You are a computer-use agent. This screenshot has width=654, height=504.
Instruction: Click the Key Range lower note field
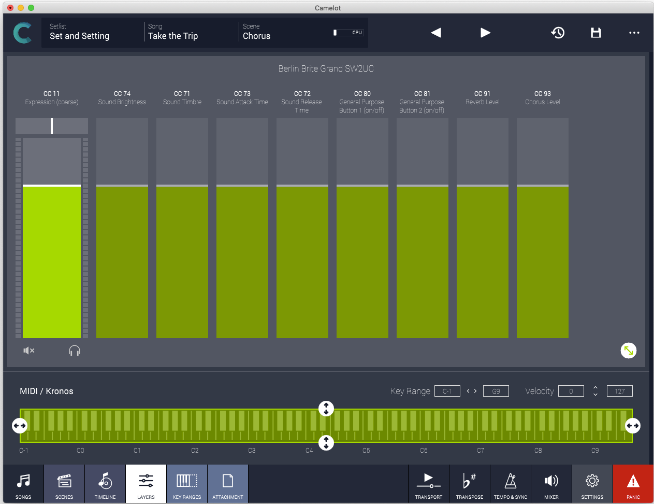click(x=447, y=391)
